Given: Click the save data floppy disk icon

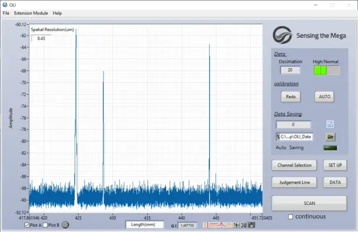Looking at the screenshot, I should [x=330, y=124].
